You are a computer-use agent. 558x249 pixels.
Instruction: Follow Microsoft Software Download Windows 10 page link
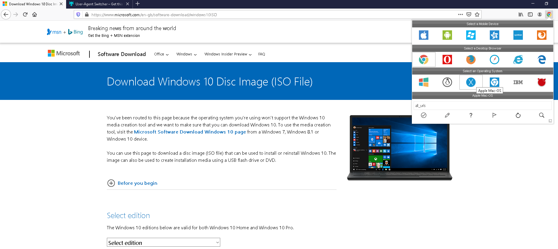[x=190, y=132]
